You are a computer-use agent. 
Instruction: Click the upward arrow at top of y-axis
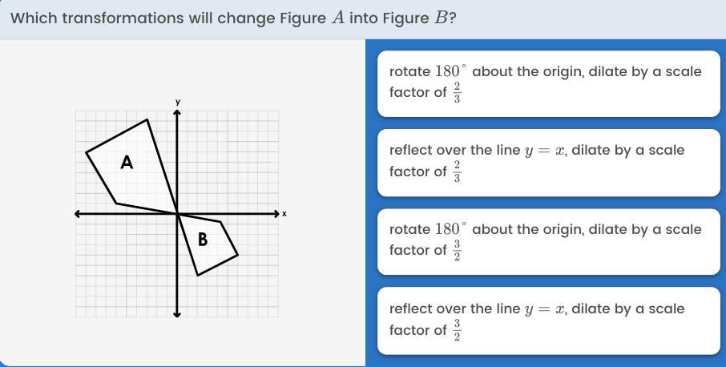click(x=177, y=113)
